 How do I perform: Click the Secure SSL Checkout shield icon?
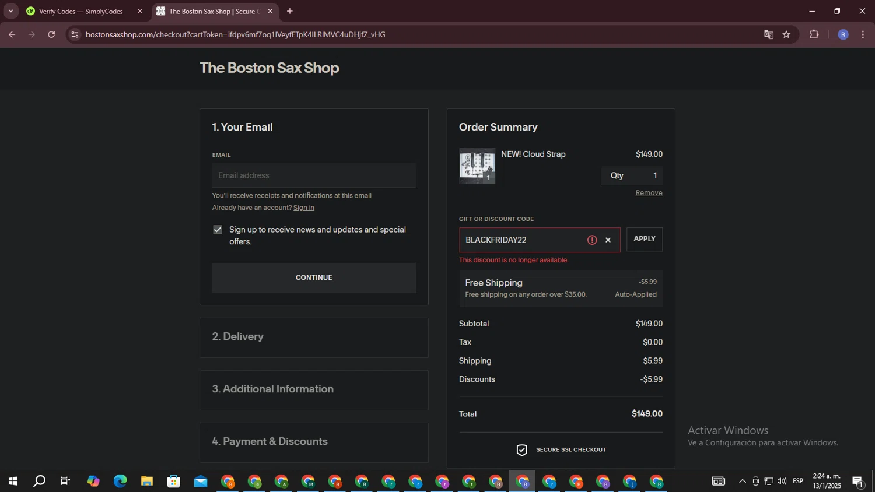click(522, 450)
